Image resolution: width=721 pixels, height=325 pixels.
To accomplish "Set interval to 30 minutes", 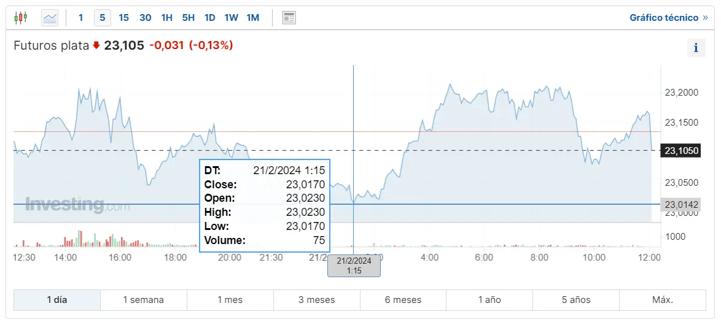I will pos(145,18).
